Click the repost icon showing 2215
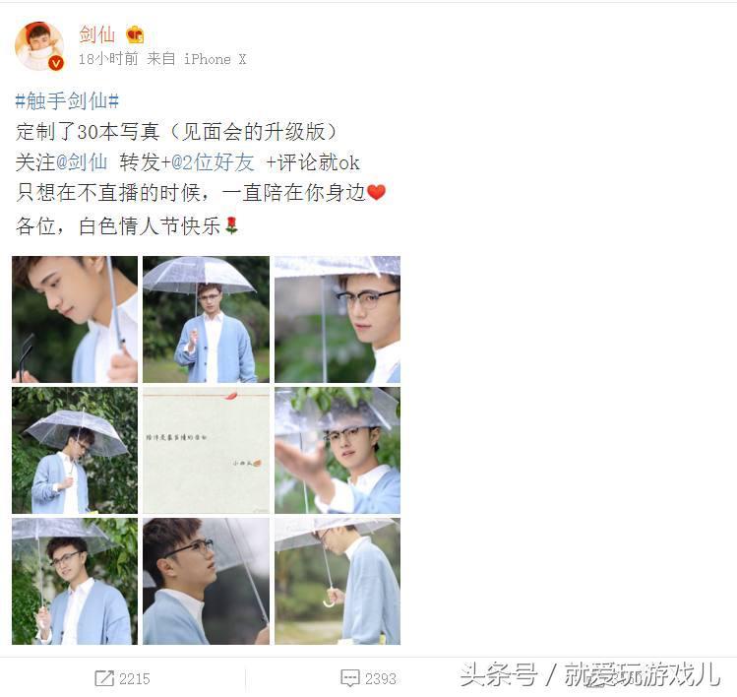This screenshot has height=697, width=737. [104, 678]
